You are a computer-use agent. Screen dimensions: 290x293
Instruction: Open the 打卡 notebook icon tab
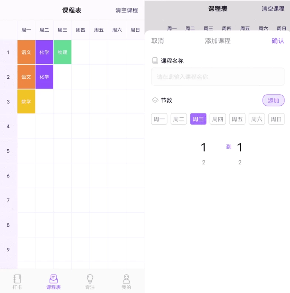point(17,282)
